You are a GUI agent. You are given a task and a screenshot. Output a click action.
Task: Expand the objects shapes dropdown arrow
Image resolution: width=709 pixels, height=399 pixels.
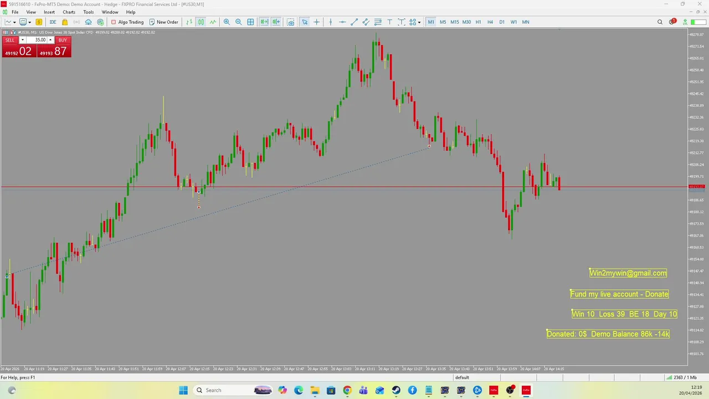point(419,22)
